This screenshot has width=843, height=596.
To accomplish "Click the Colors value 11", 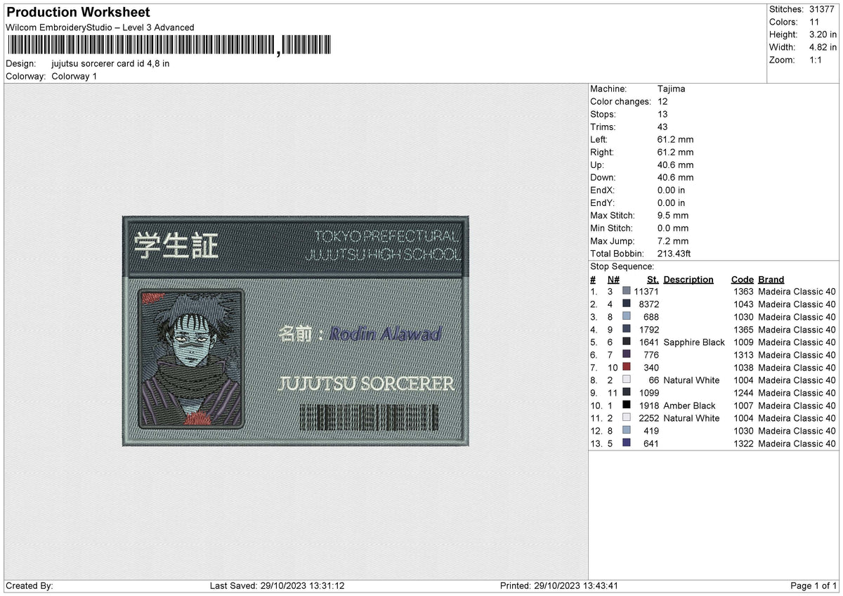I will coord(815,22).
